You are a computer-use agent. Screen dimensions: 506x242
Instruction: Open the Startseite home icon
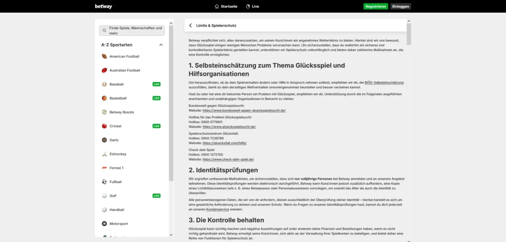pos(217,6)
